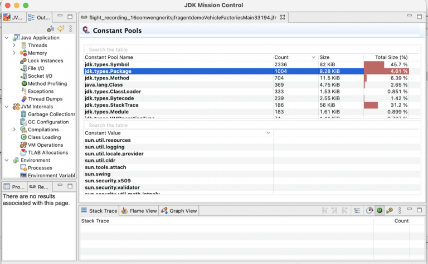Open the Lock Instances page icon
Image resolution: width=428 pixels, height=264 pixels.
tap(23, 61)
